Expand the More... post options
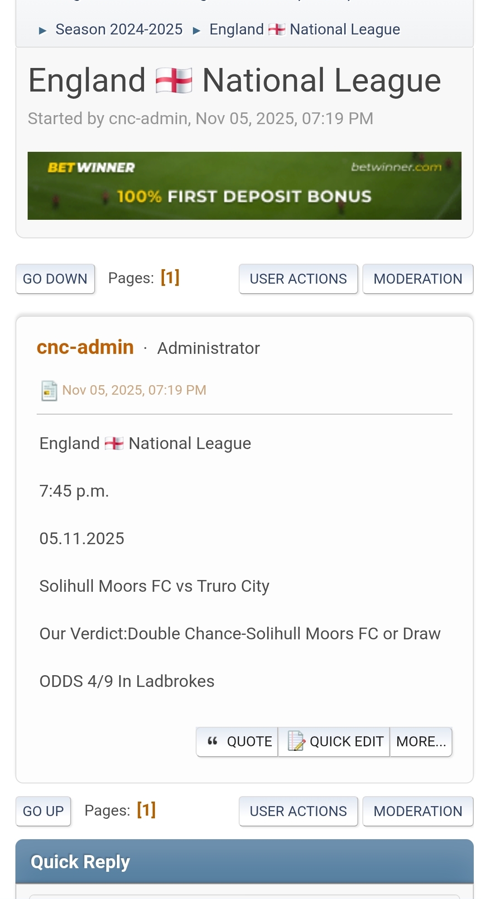481x899 pixels. click(421, 741)
